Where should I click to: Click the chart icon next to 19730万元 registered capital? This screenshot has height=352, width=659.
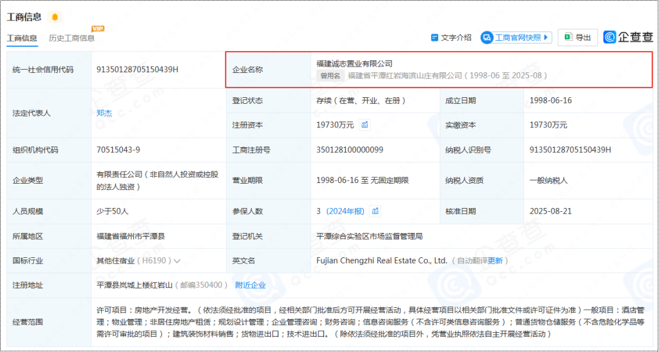coord(364,125)
